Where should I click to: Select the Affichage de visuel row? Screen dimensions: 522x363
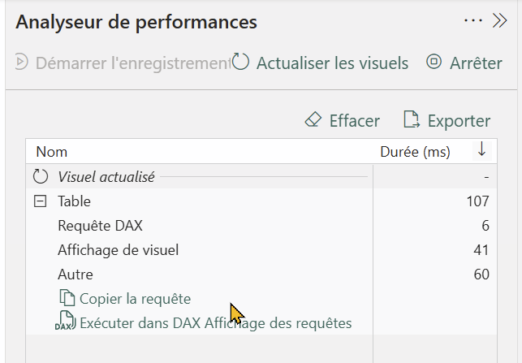point(261,250)
